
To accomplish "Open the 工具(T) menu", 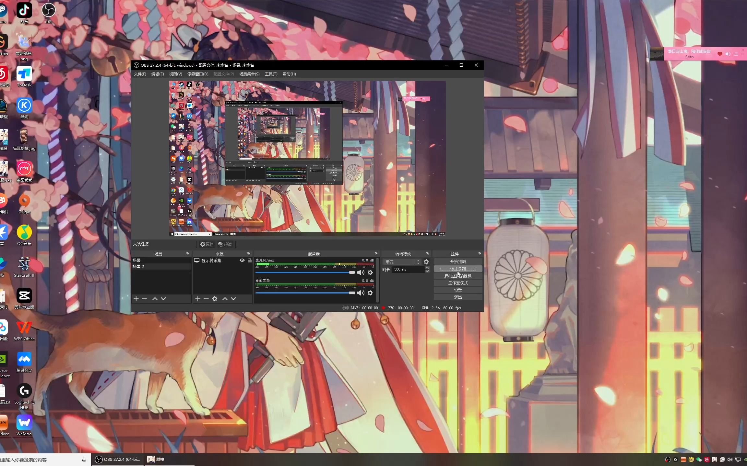I will 271,74.
